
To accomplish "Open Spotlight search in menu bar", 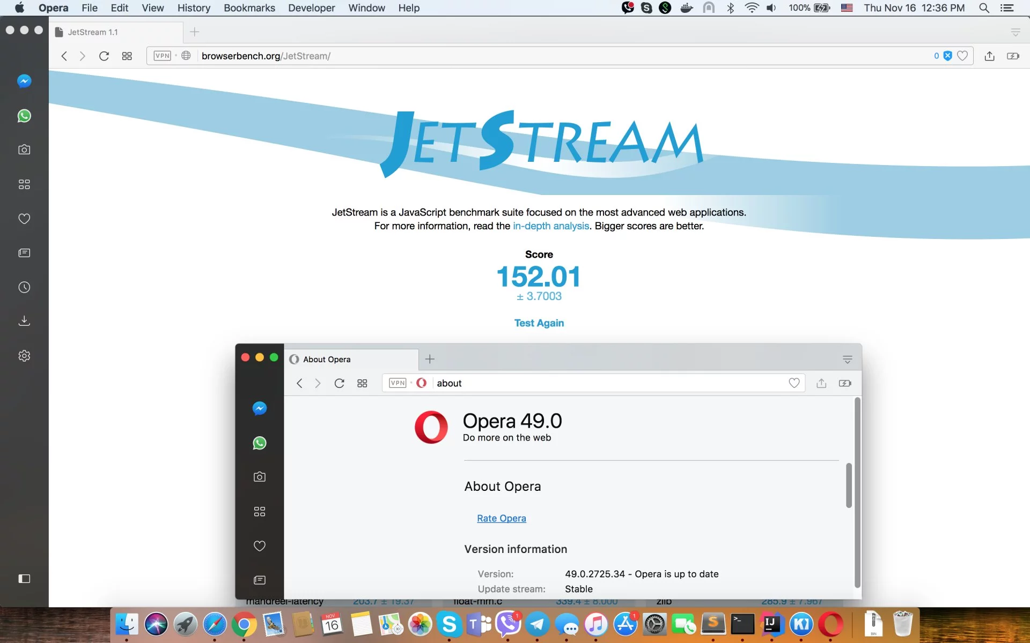I will (984, 8).
